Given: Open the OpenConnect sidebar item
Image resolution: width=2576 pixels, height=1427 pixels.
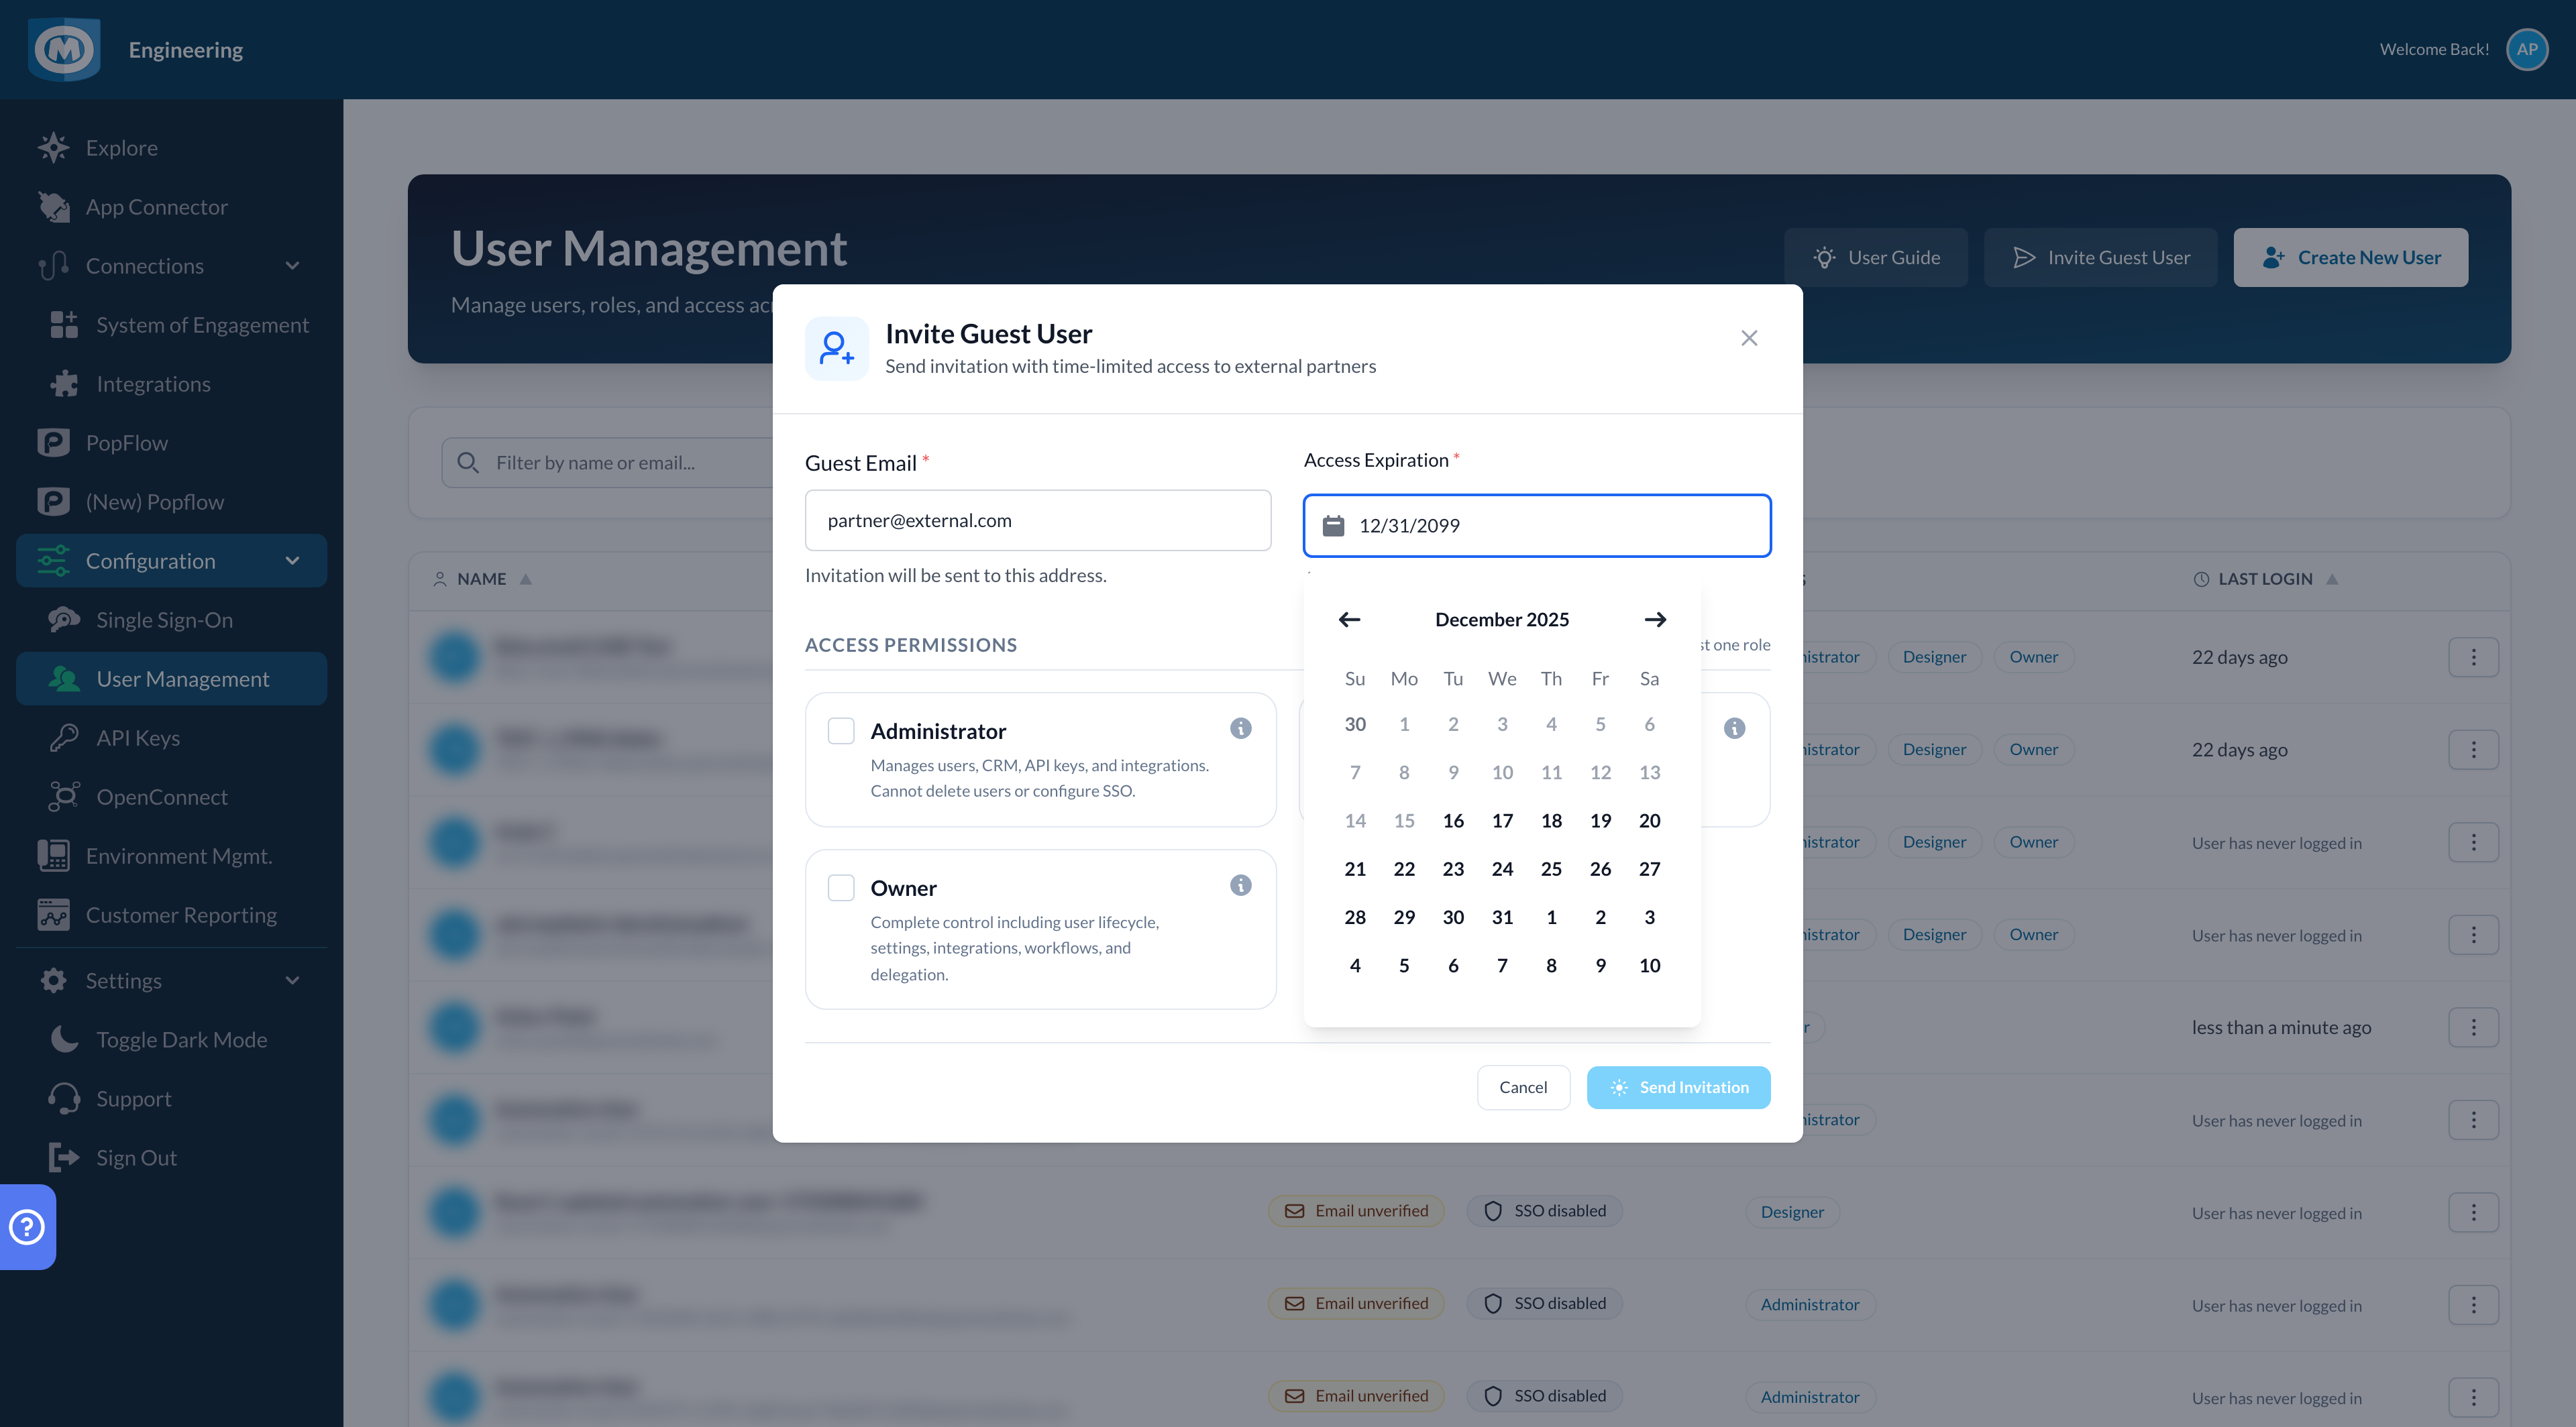Looking at the screenshot, I should click(x=172, y=797).
